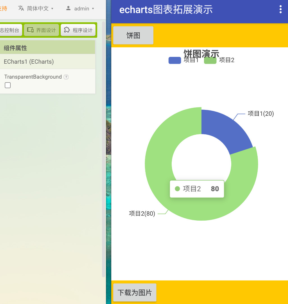Click the 界面设计 layout icon
This screenshot has height=304, width=288.
pyautogui.click(x=30, y=30)
